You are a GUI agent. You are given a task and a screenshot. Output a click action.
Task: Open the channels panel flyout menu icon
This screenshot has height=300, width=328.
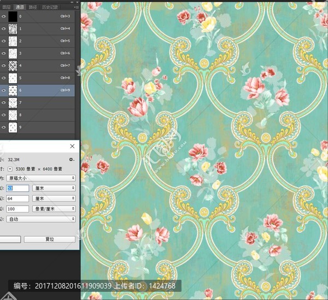coord(76,7)
